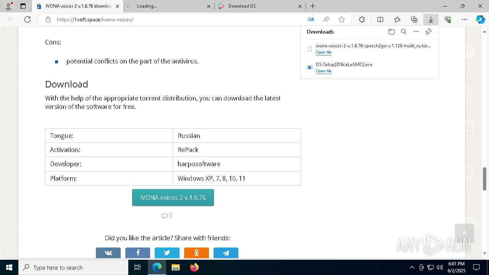Close the Download DS tab

pos(300,6)
